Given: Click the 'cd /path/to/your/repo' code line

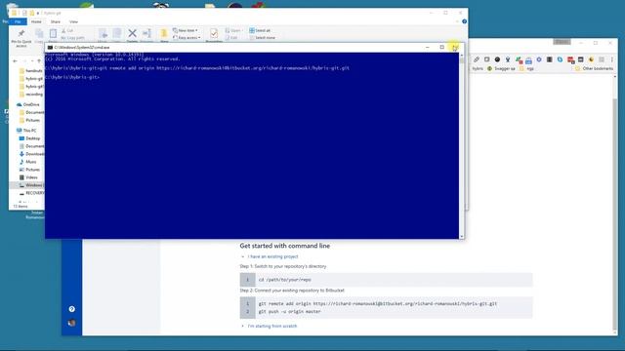Looking at the screenshot, I should (x=284, y=280).
